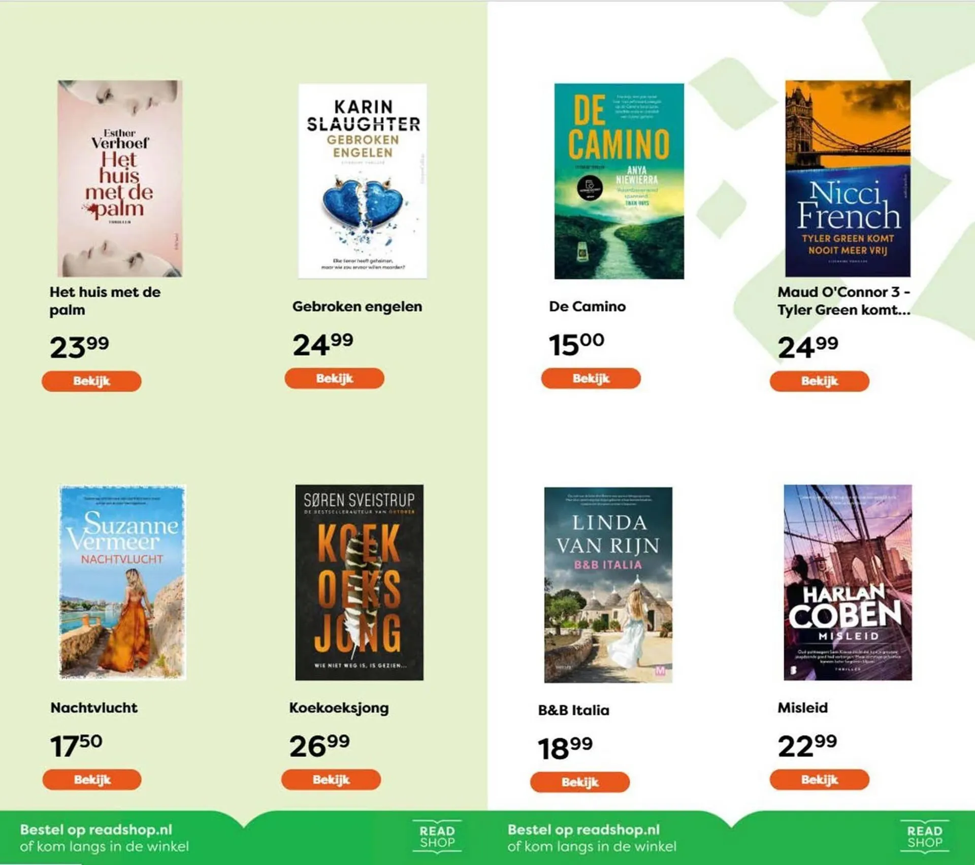975x865 pixels.
Task: Click Bekijk button under Gebroken engelen
Action: coord(334,378)
